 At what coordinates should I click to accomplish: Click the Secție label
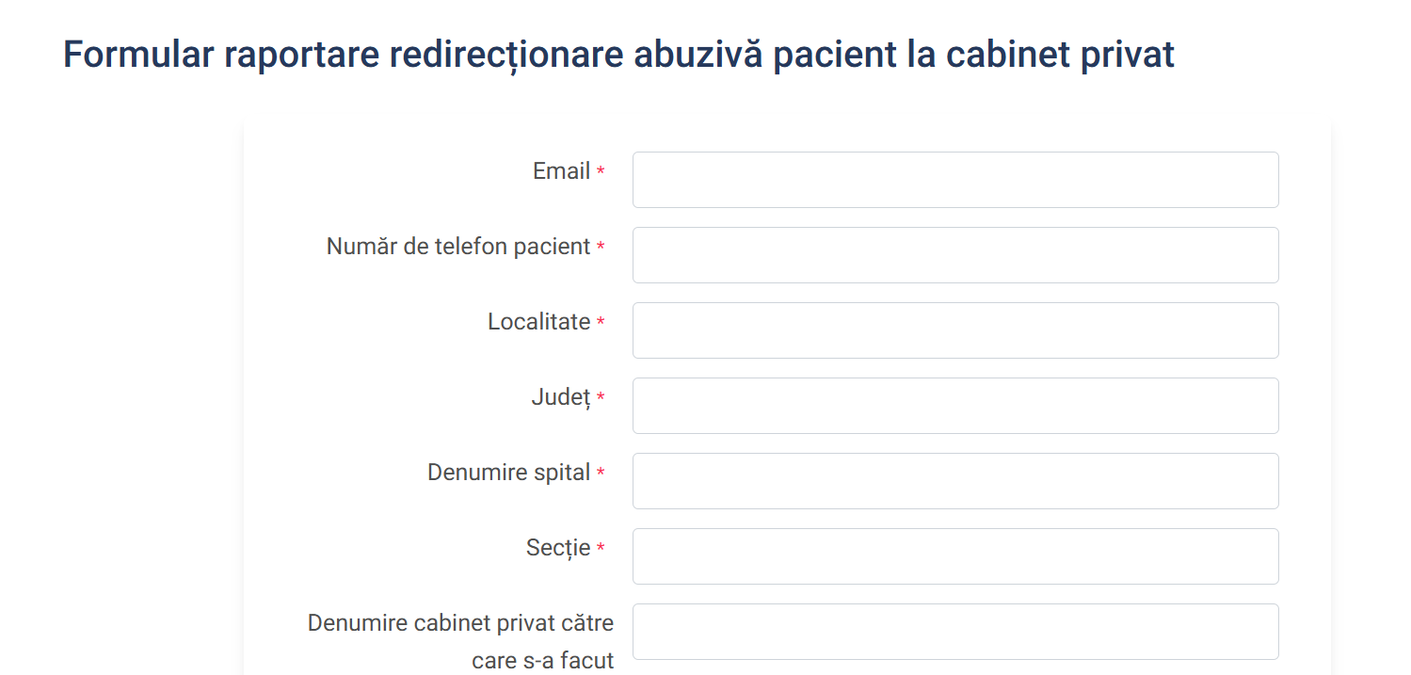(x=558, y=548)
